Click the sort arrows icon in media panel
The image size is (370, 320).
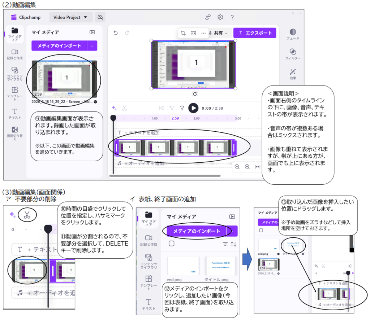[233, 244]
